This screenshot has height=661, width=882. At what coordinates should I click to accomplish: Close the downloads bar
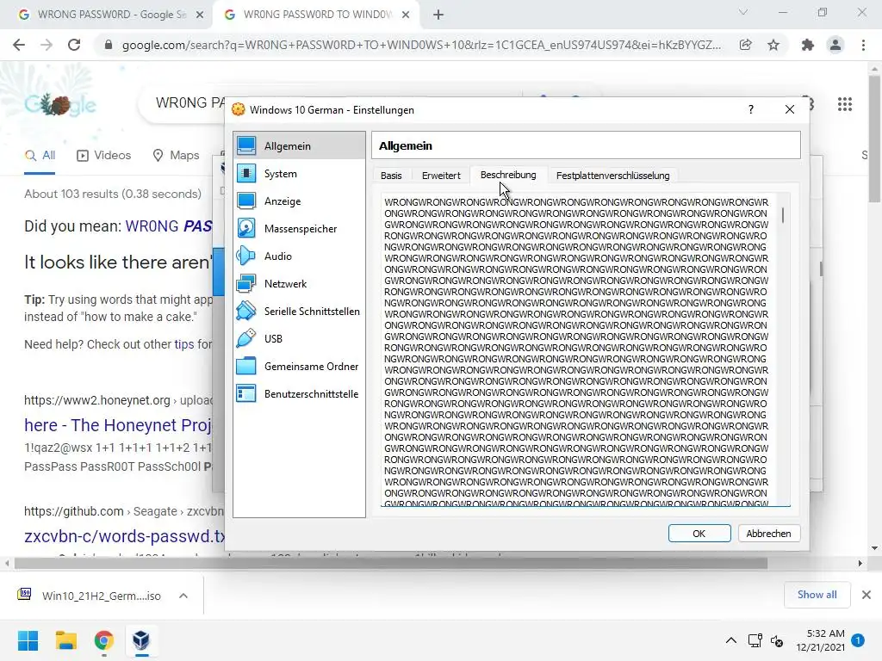coord(866,595)
